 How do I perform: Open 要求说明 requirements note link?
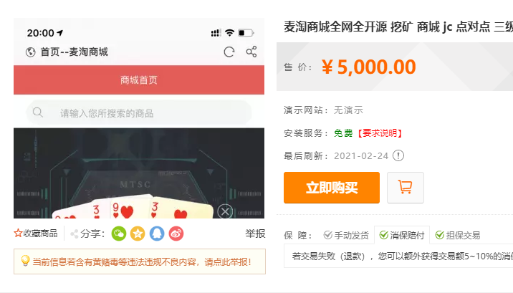pyautogui.click(x=379, y=133)
